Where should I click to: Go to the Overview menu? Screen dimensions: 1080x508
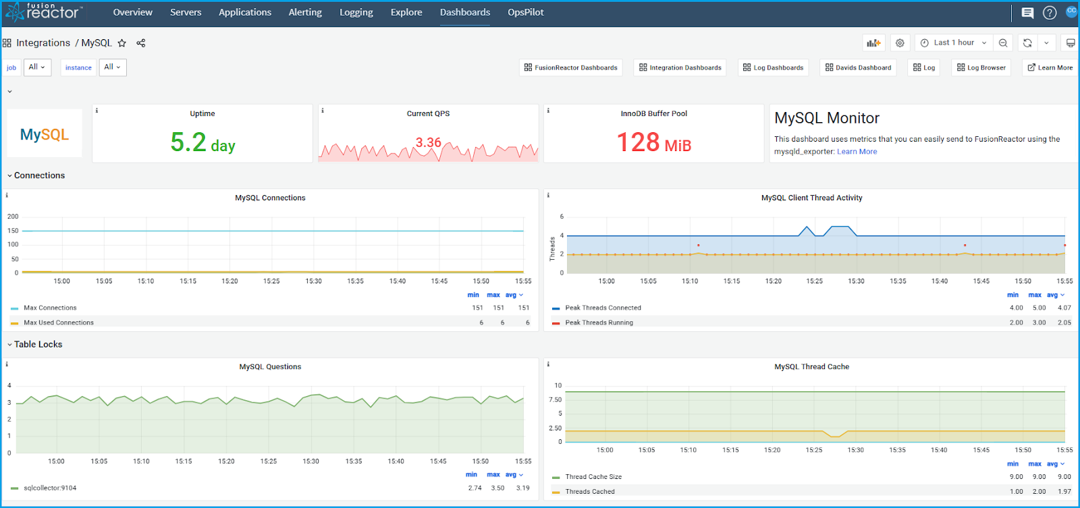[x=132, y=12]
